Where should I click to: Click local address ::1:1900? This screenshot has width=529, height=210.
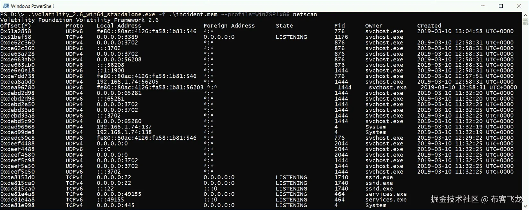click(x=110, y=71)
